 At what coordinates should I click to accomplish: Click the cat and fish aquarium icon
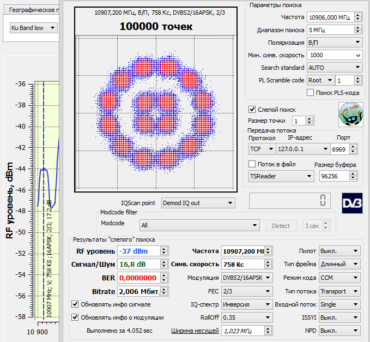pyautogui.click(x=350, y=115)
